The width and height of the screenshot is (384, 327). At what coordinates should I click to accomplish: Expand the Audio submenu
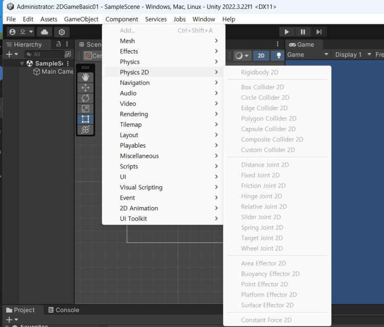[x=163, y=93]
